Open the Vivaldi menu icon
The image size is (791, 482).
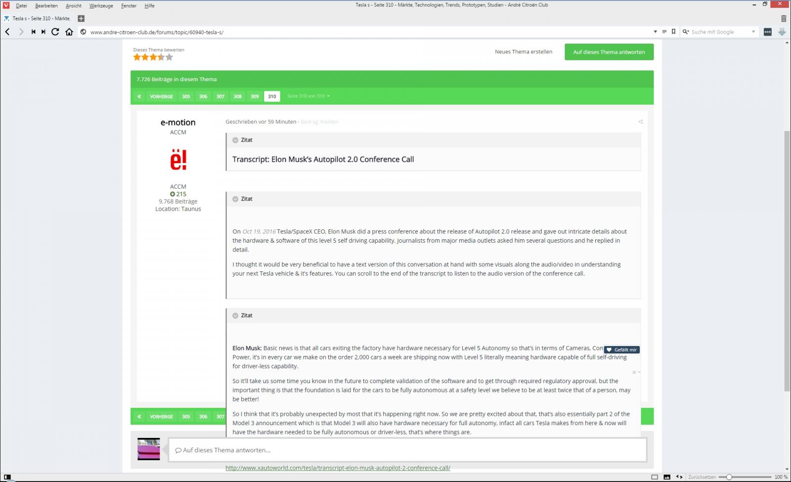[x=6, y=5]
